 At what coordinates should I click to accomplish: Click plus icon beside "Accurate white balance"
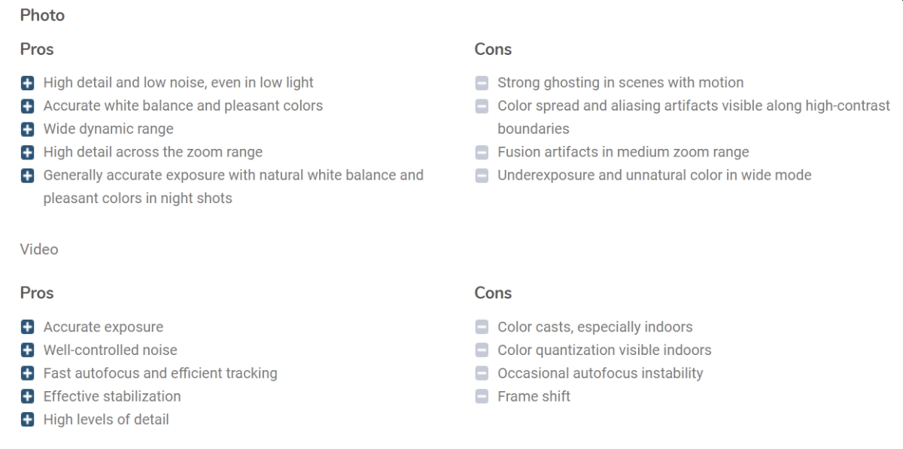27,106
